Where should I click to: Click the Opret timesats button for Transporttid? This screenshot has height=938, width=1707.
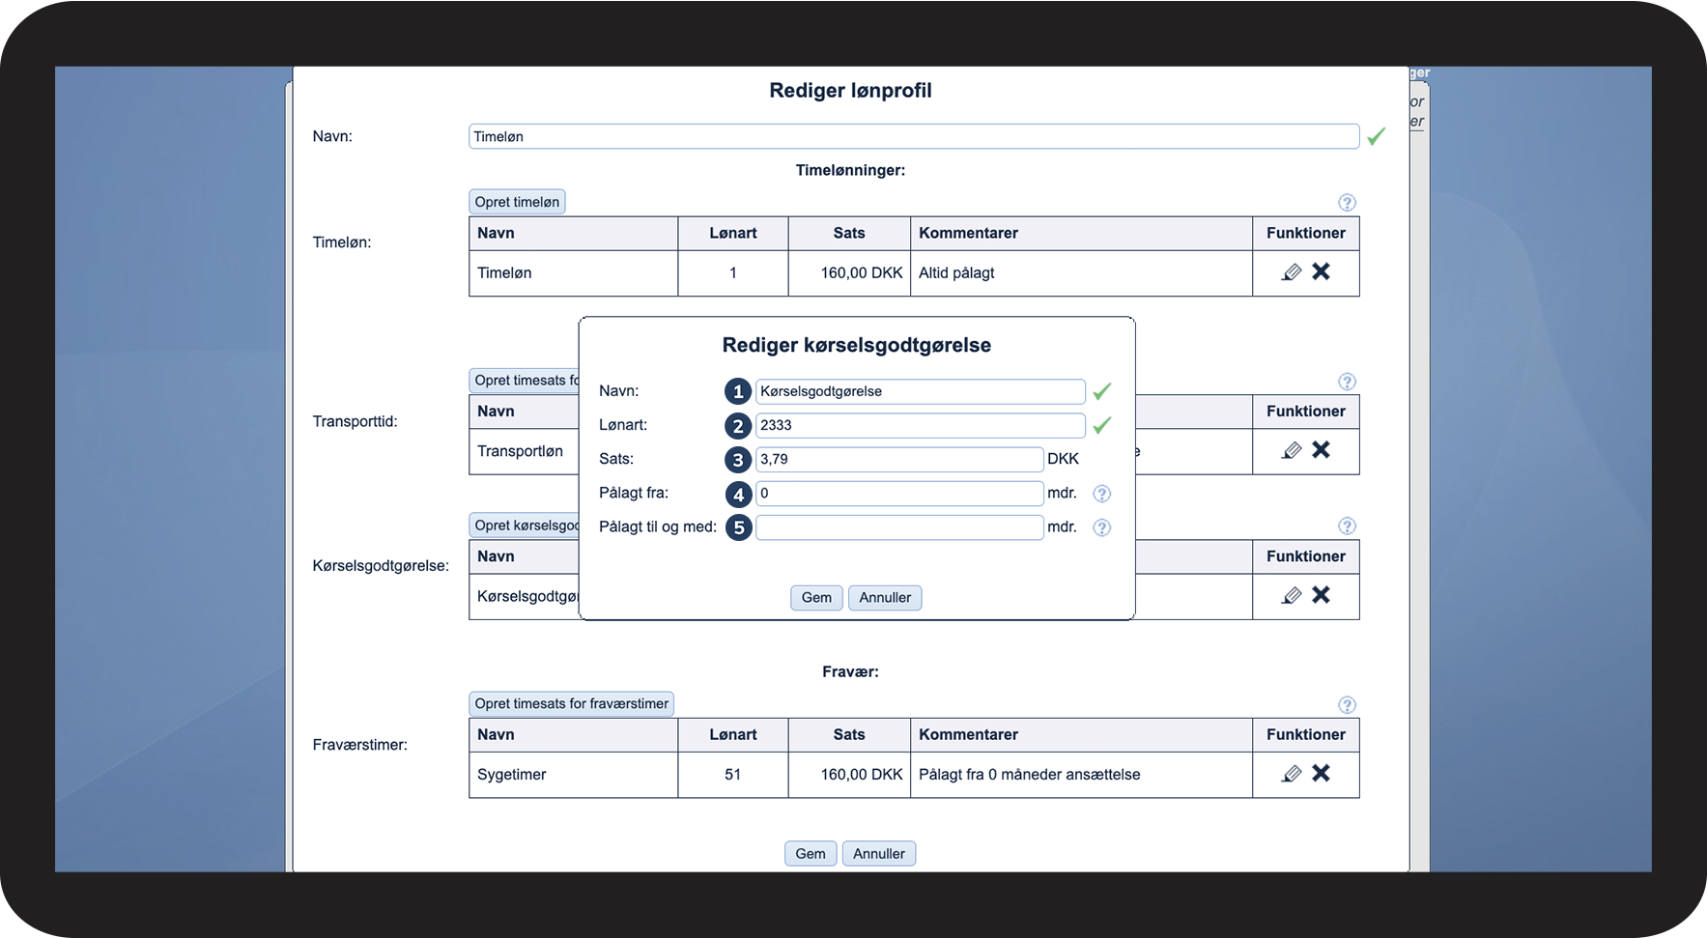coord(525,380)
